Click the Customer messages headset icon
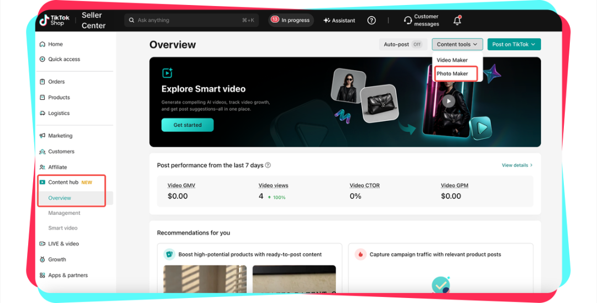 [408, 20]
